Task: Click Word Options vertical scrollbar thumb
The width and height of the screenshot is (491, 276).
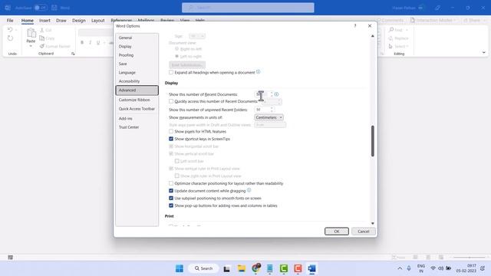Action: pos(372,141)
